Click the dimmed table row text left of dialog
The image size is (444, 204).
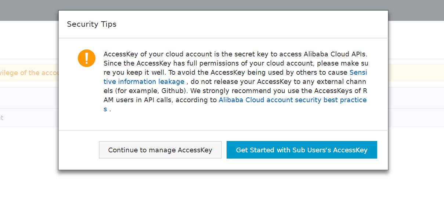coord(2,118)
